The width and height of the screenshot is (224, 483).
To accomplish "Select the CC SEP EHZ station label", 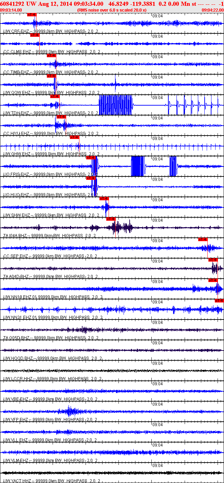I will pos(50,256).
